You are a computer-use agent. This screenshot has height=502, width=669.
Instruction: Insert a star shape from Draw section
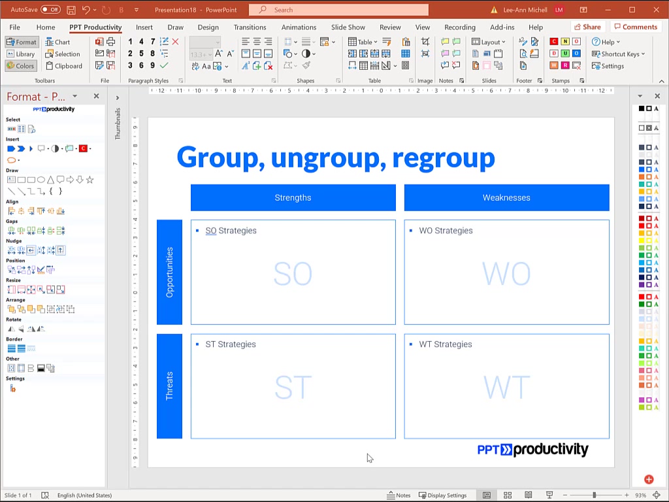point(90,180)
